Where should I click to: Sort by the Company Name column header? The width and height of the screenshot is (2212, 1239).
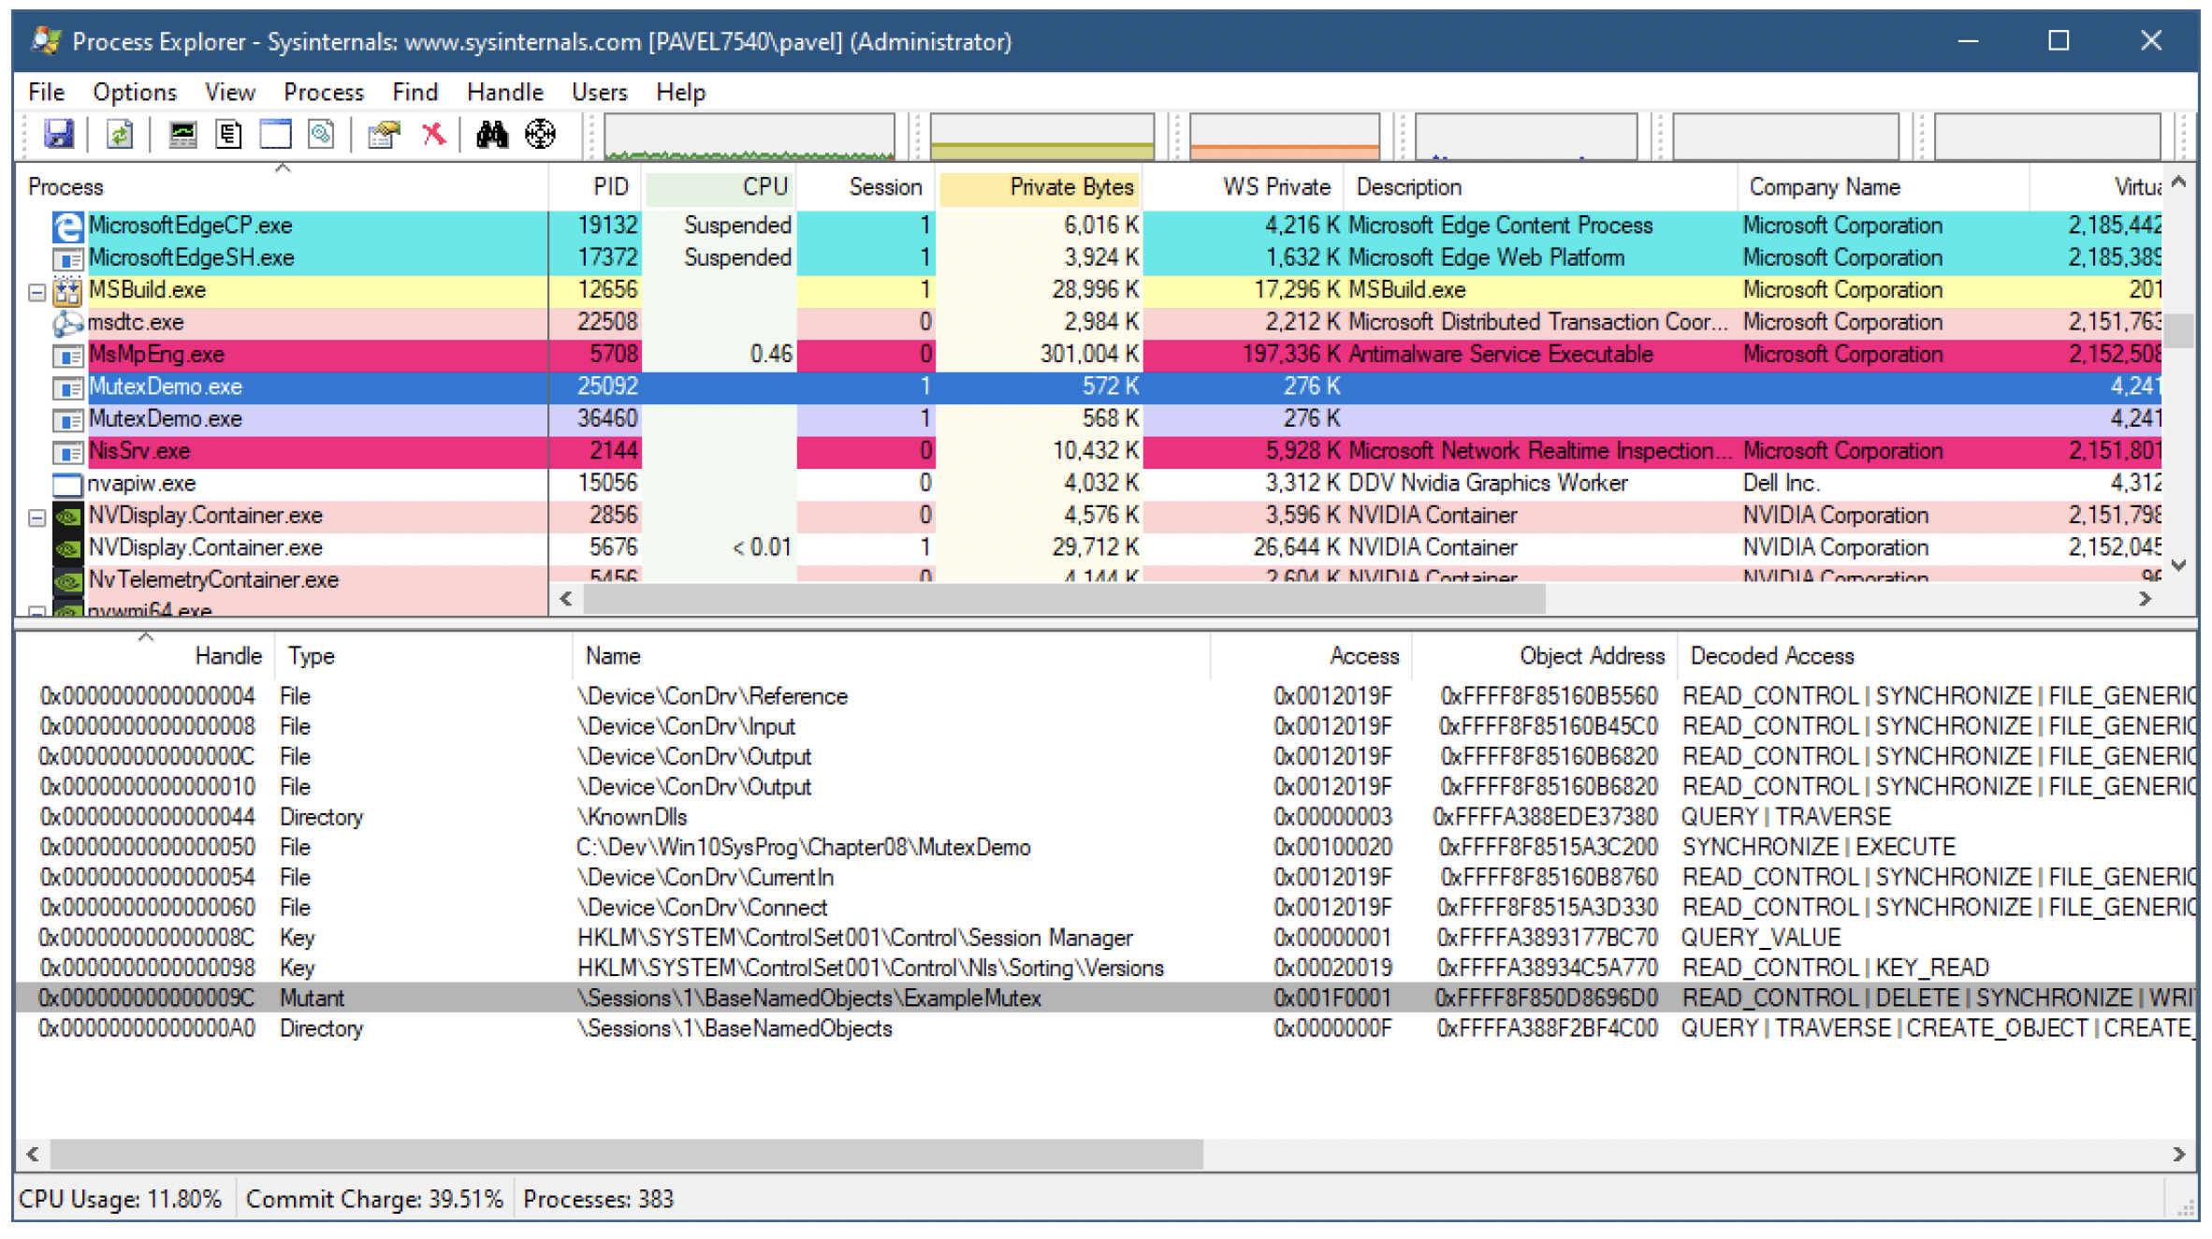coord(1883,187)
